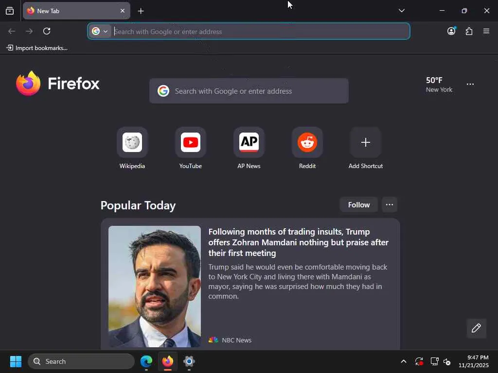Viewport: 498px width, 373px height.
Task: Click the Firefox logo
Action: [57, 84]
